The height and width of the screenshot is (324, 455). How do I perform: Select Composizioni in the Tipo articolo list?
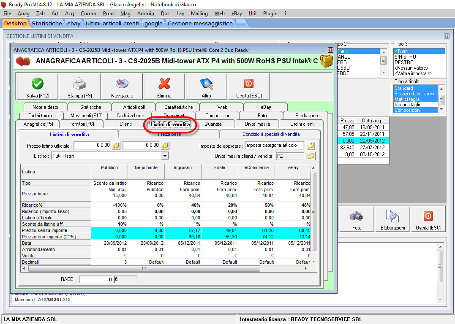click(x=407, y=110)
